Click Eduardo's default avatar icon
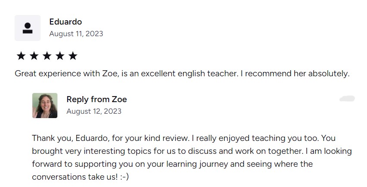The width and height of the screenshot is (367, 187). coord(28,28)
